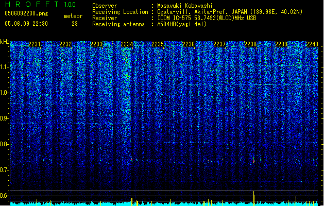Click the kHz axis unit label

point(5,42)
